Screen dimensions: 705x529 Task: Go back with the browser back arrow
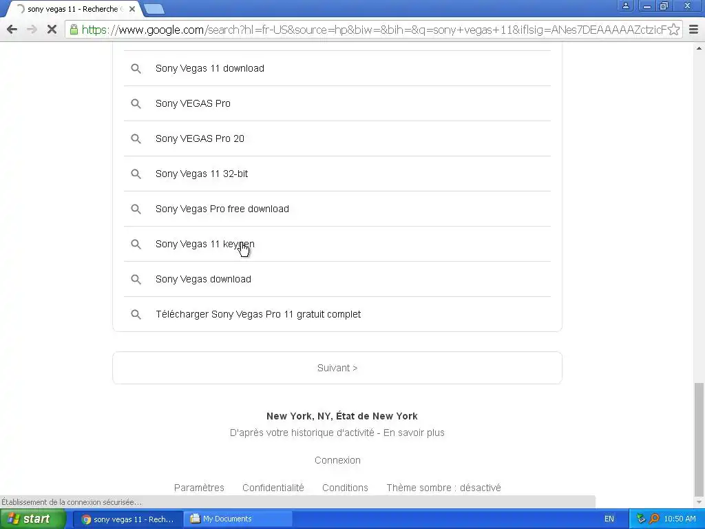click(x=12, y=30)
